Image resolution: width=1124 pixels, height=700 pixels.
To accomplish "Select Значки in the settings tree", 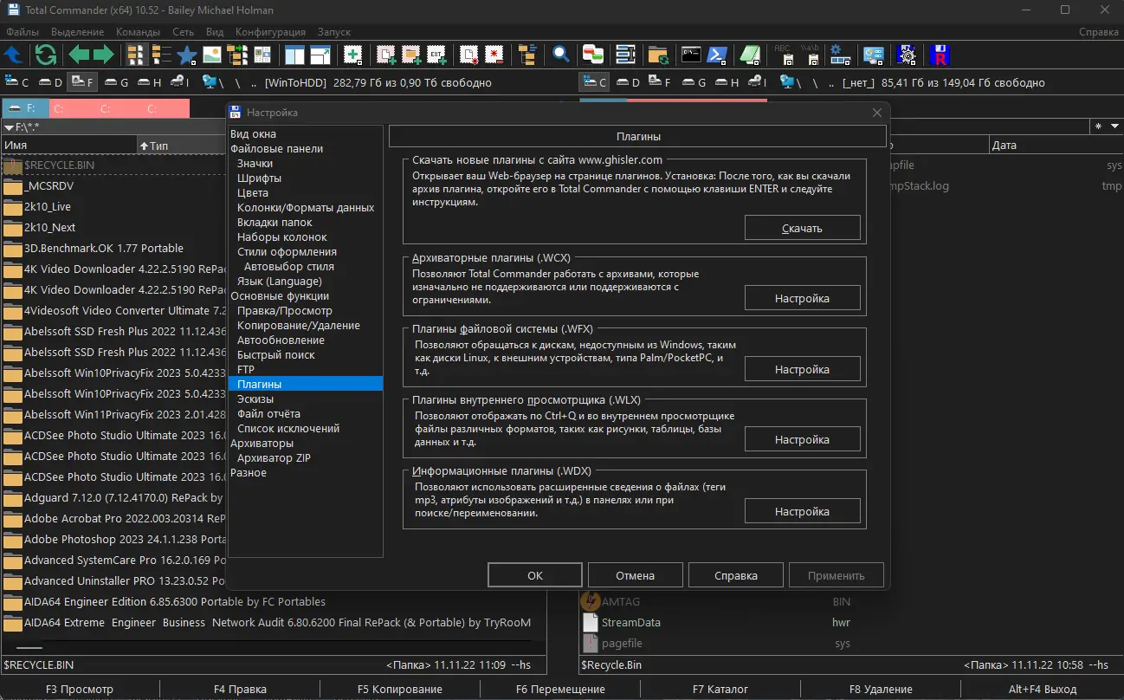I will [255, 164].
